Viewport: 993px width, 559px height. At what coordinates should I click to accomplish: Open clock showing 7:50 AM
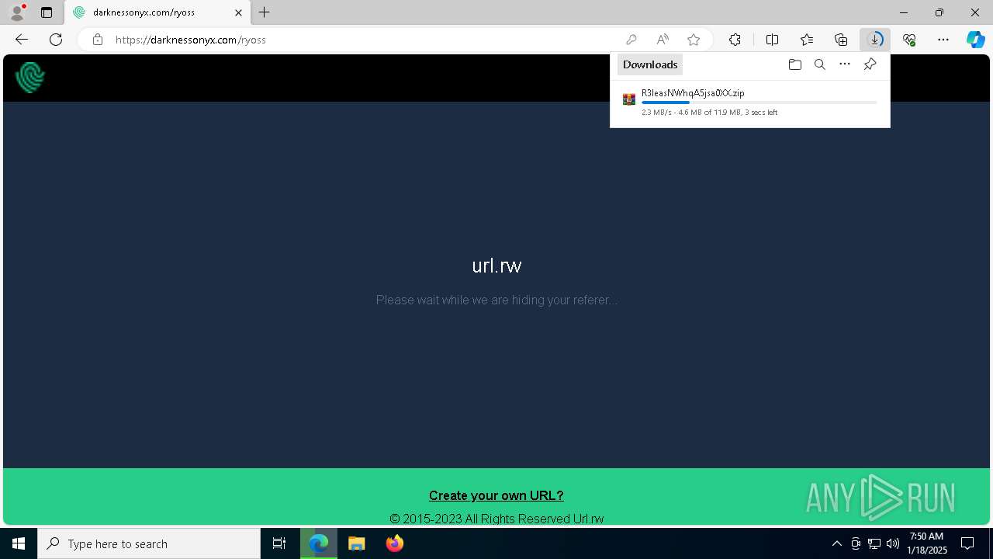pyautogui.click(x=927, y=543)
